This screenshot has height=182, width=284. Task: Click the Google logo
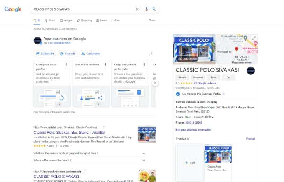coord(13,9)
